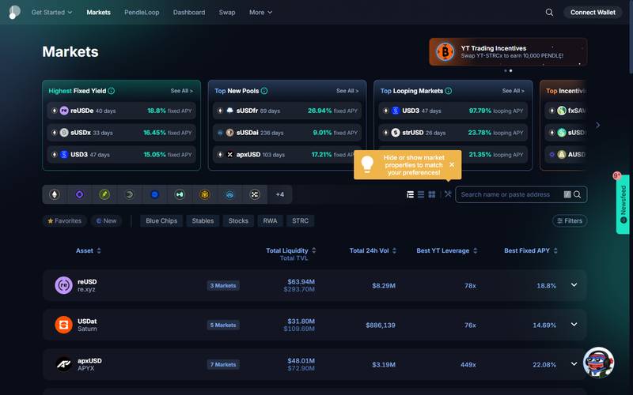This screenshot has width=633, height=395.
Task: Toggle the Stables category filter
Action: coord(203,221)
